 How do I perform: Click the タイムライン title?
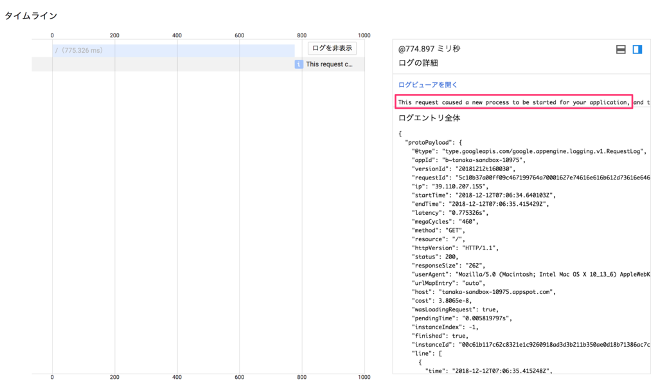point(31,16)
